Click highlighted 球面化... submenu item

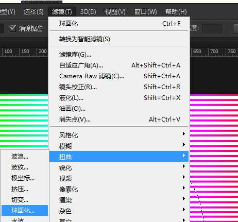tap(25, 210)
